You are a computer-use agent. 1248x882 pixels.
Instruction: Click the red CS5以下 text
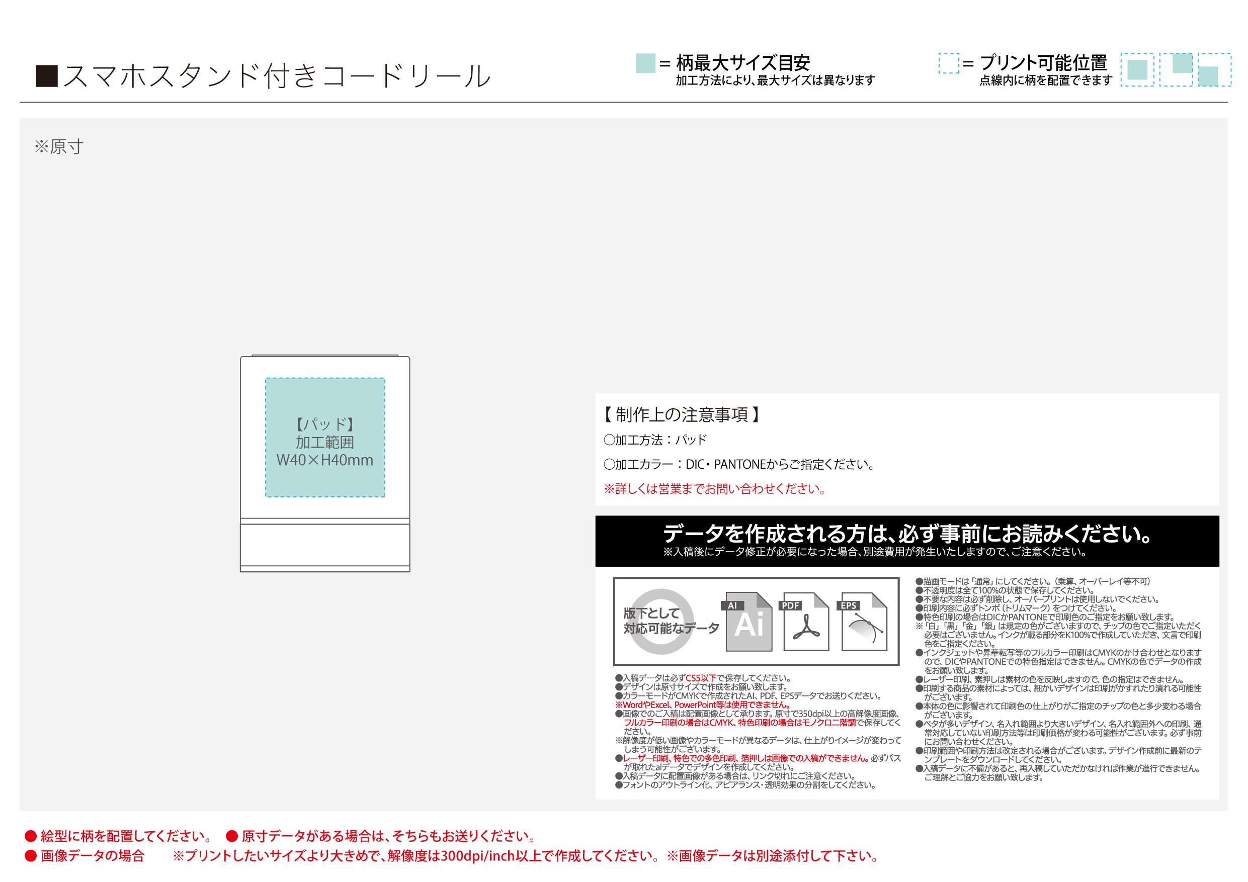pos(701,678)
